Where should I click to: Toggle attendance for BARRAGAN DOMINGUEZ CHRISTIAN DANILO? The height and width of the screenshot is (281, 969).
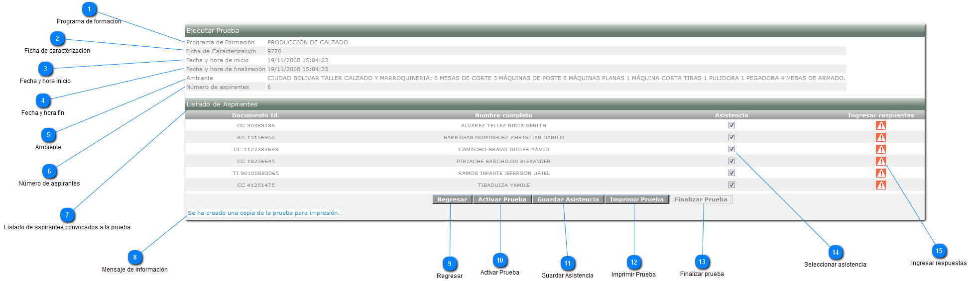coord(731,137)
